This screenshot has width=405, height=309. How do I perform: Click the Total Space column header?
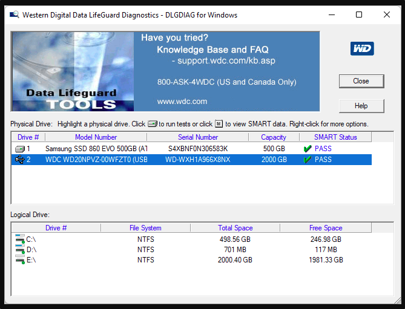coord(235,228)
